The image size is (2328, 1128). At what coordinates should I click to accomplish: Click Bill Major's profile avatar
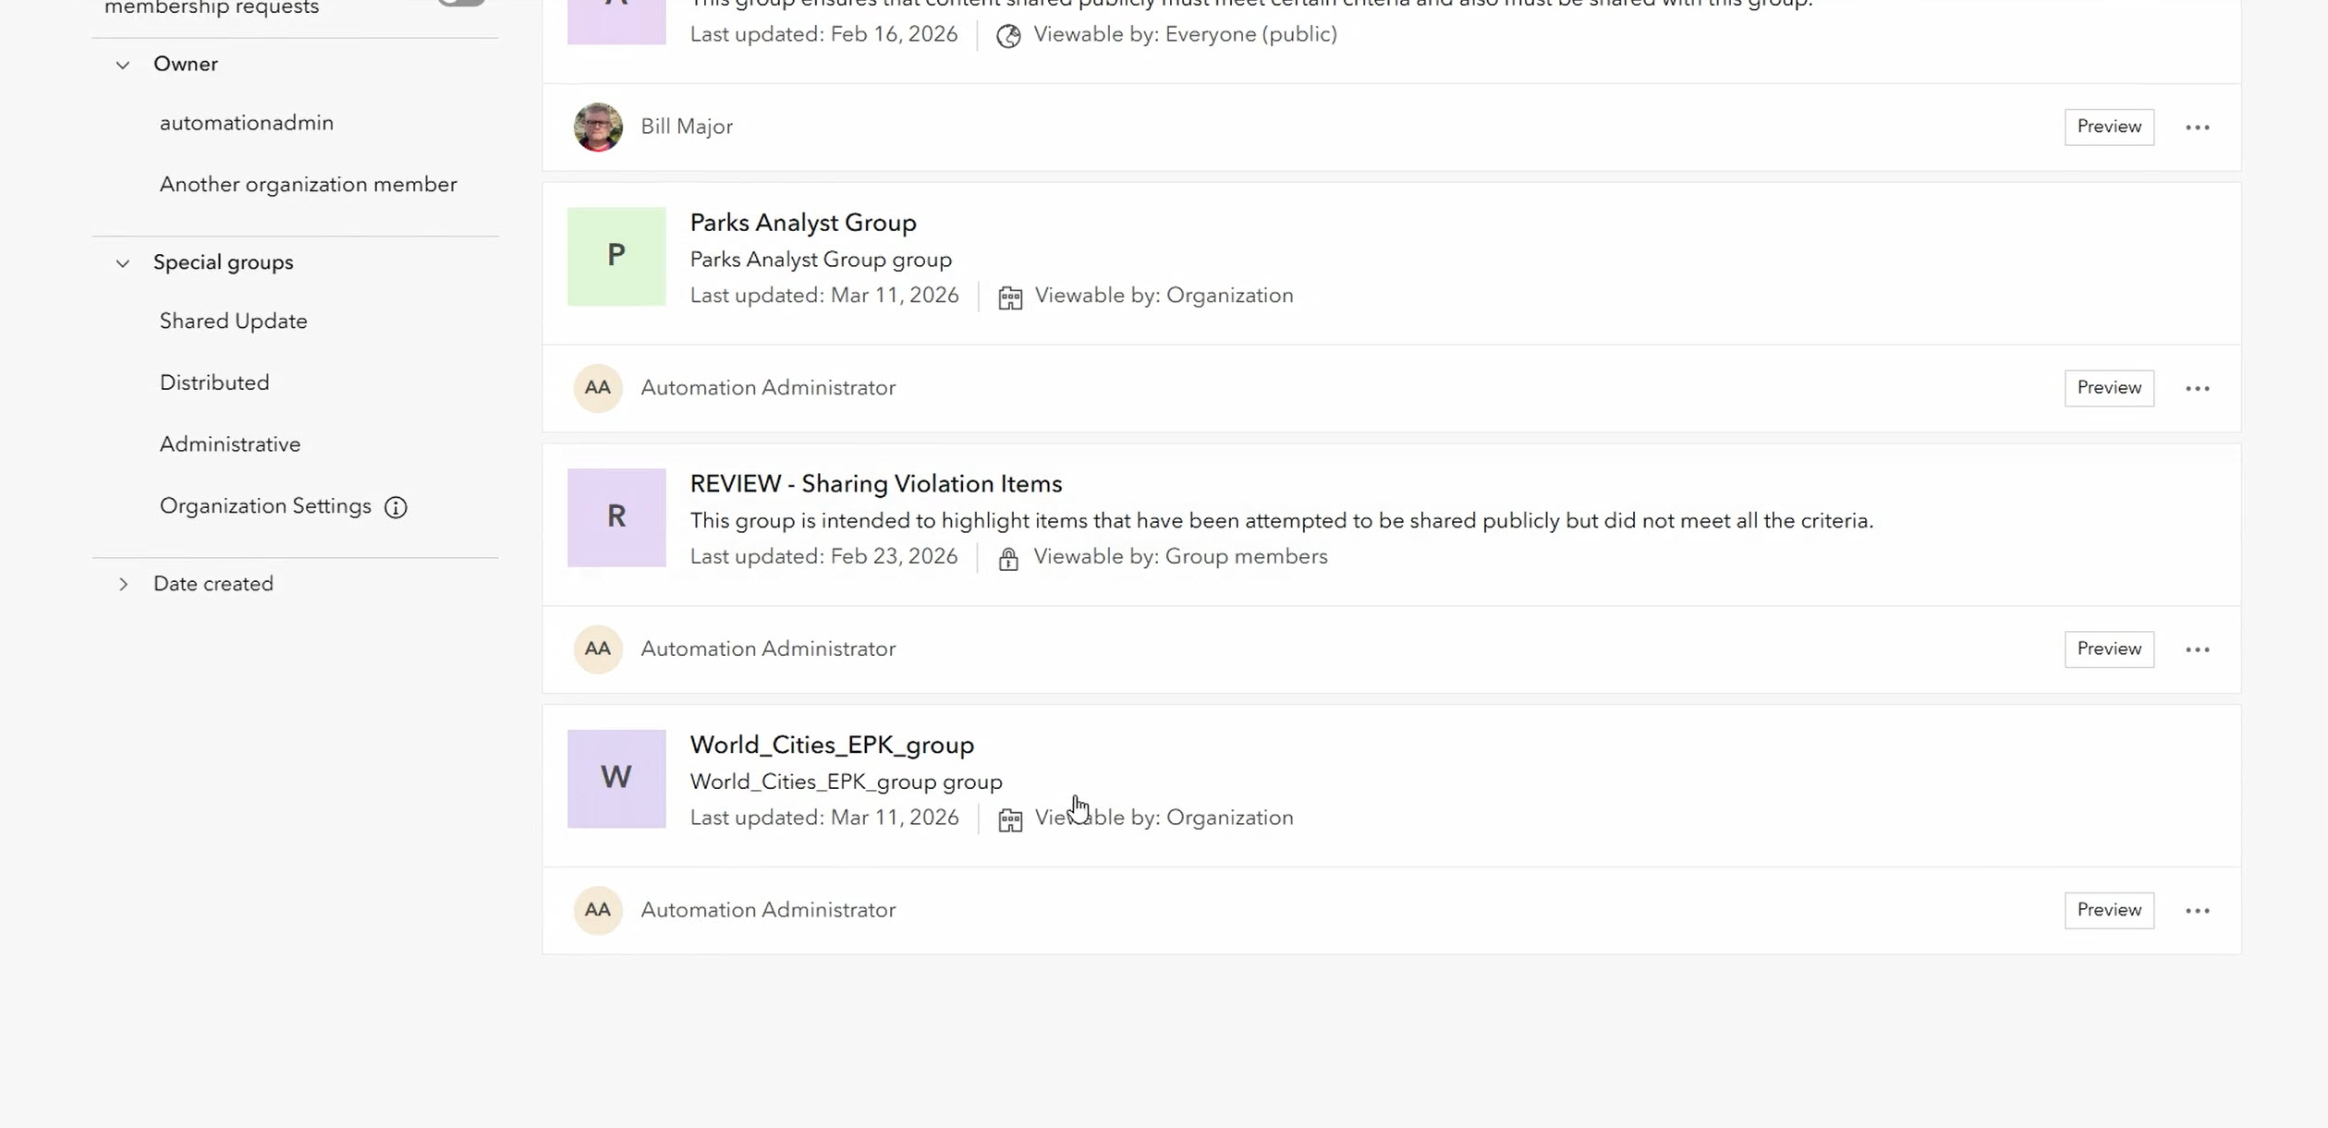pos(598,127)
